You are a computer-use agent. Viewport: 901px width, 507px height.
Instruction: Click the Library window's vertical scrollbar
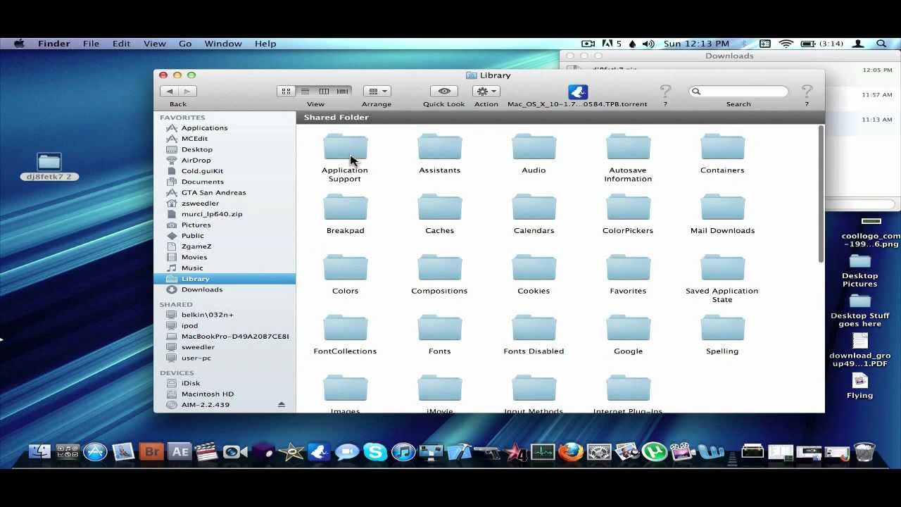(x=821, y=194)
